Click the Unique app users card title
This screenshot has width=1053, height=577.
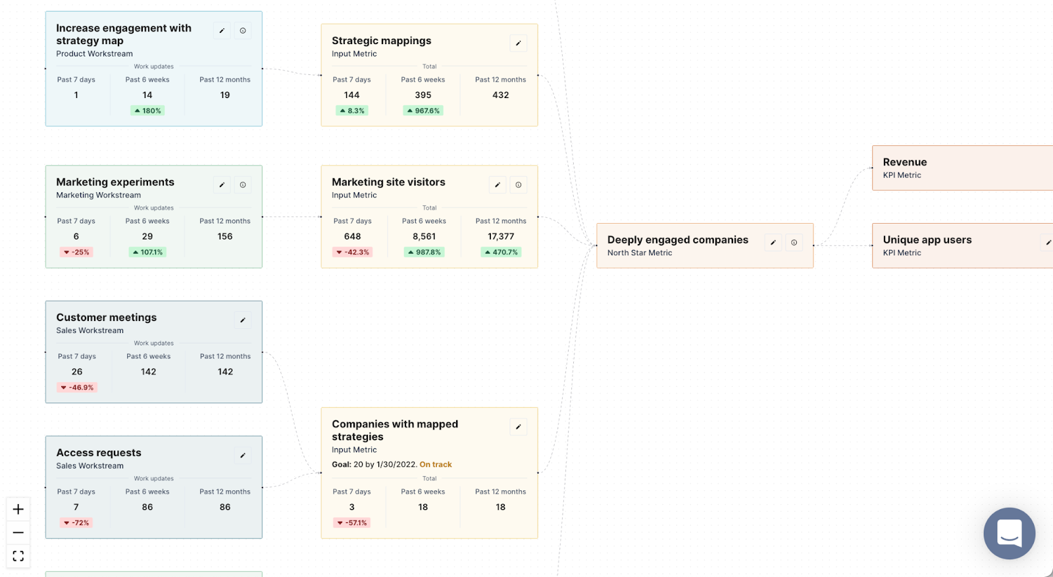pos(927,239)
